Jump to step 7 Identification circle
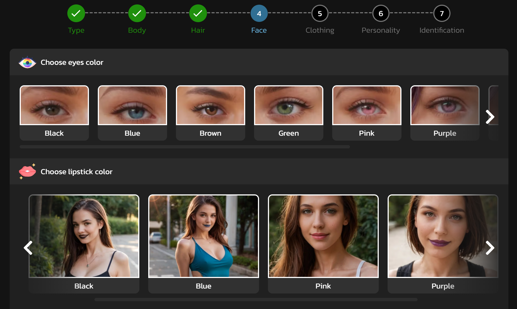Image resolution: width=517 pixels, height=309 pixels. tap(442, 13)
